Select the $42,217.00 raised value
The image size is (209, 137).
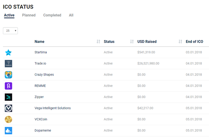point(145,108)
